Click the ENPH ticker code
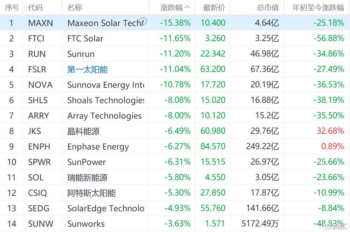Screen dimensions: 350x232 pos(39,147)
